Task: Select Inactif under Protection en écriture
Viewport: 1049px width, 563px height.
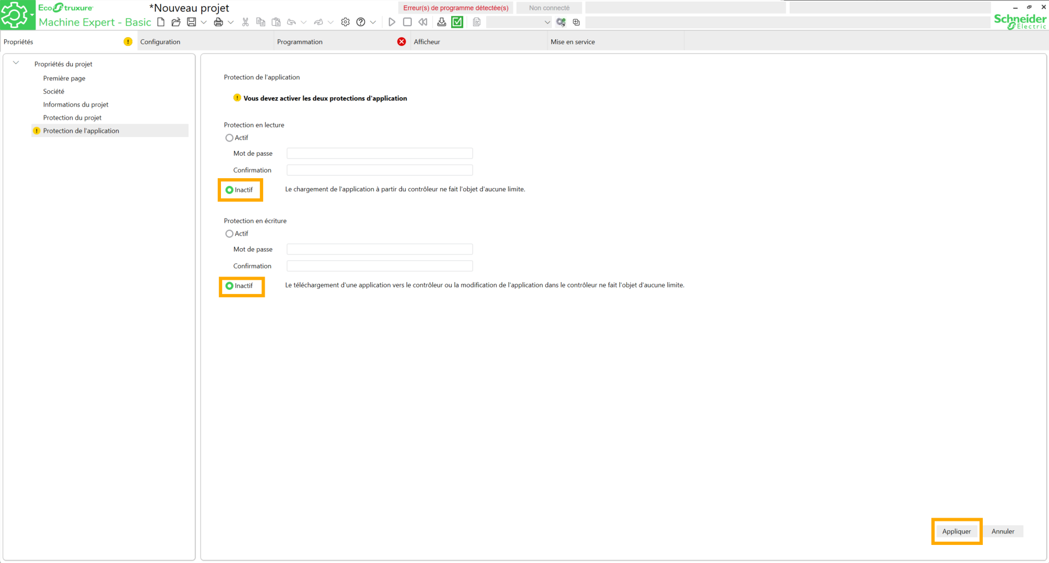Action: click(229, 286)
